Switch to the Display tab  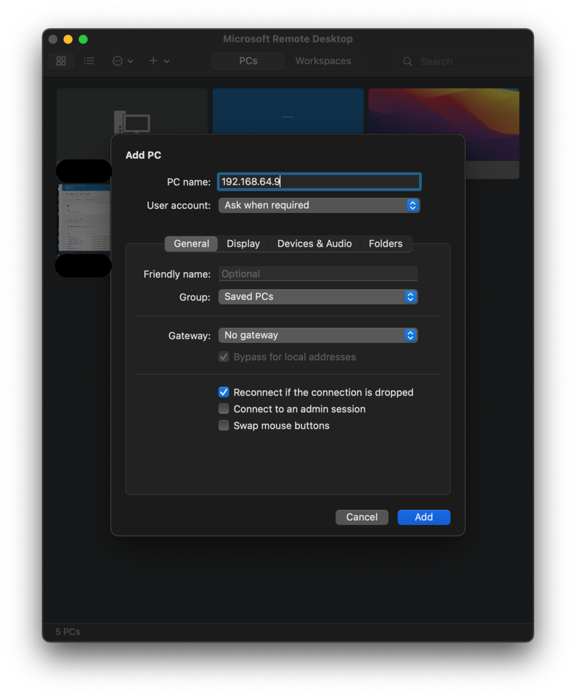pyautogui.click(x=243, y=244)
